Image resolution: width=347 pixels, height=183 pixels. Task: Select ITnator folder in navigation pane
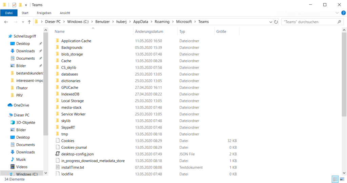pyautogui.click(x=22, y=88)
